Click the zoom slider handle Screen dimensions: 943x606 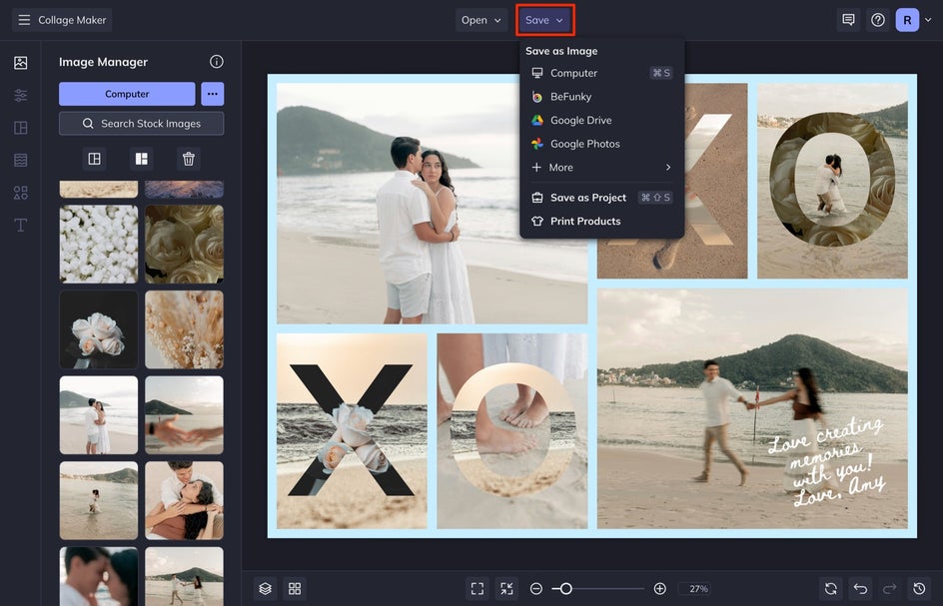[x=565, y=589]
